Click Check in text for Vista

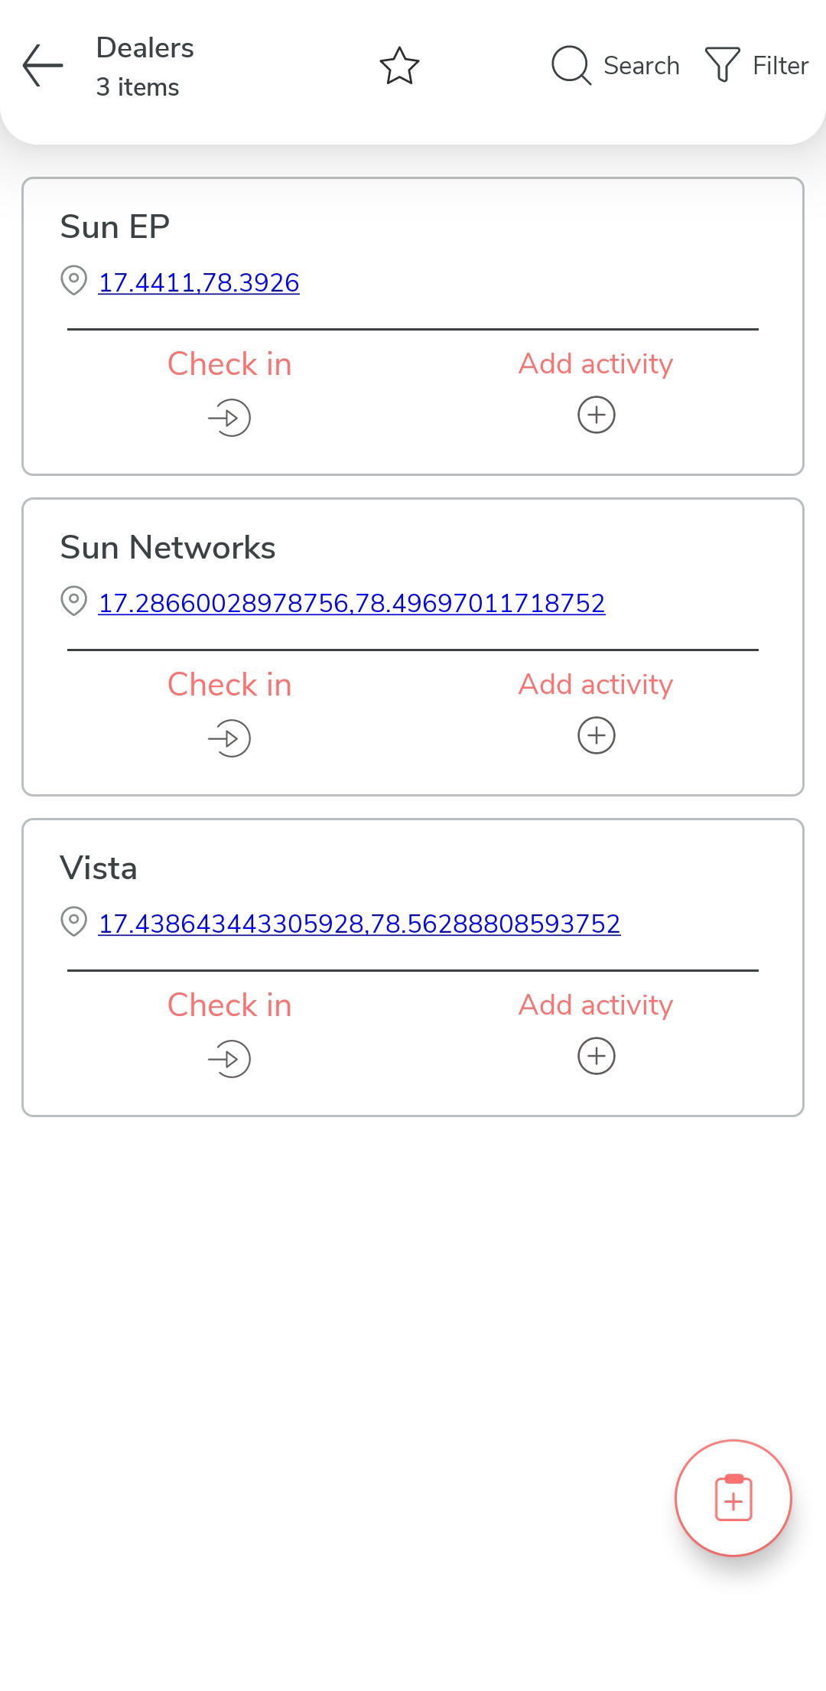tap(229, 1005)
